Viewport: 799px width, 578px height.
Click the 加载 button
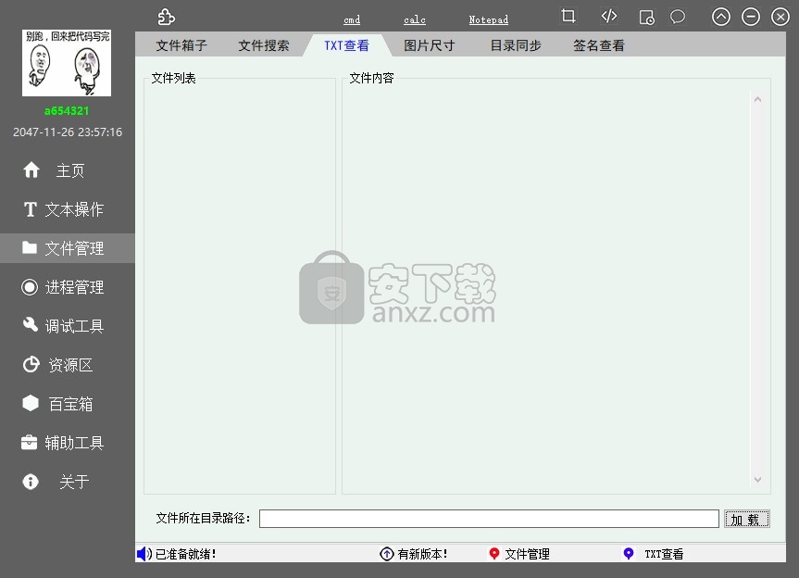(746, 519)
